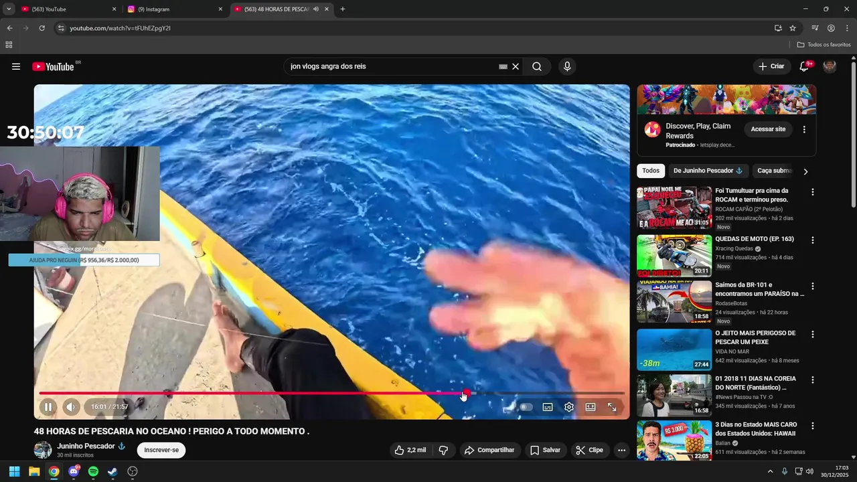Click the Criar create button

pyautogui.click(x=771, y=66)
